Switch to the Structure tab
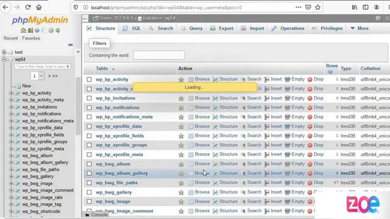 pos(101,29)
